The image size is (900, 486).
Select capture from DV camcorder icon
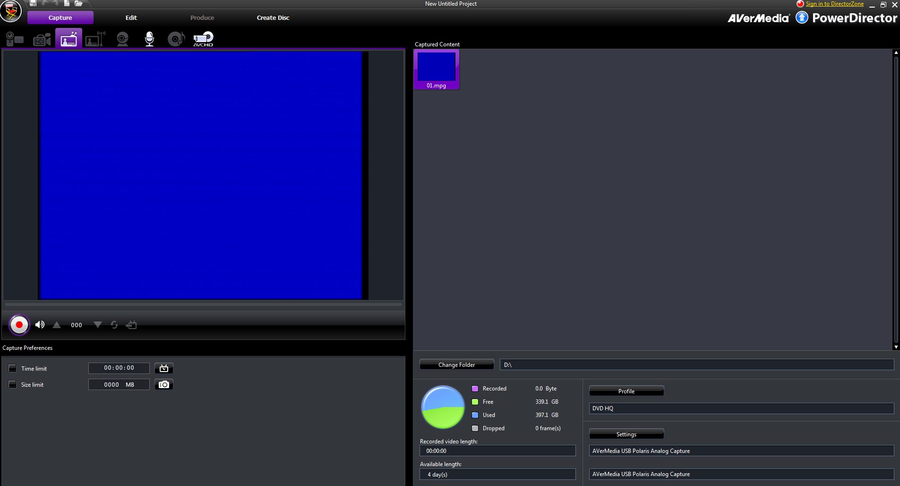(15, 39)
